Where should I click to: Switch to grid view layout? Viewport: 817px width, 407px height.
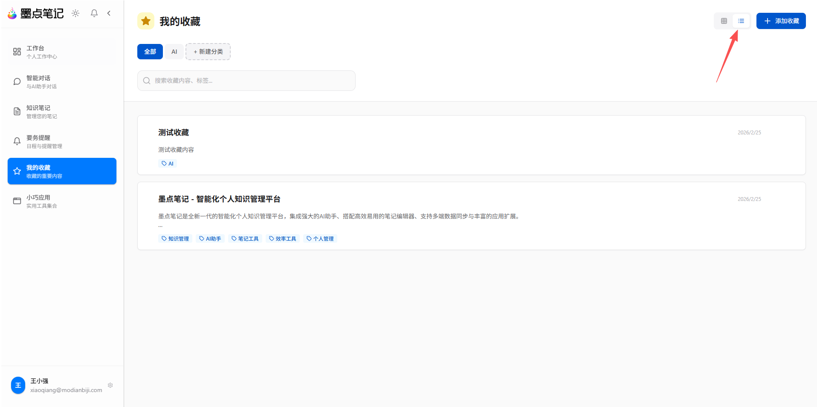[x=723, y=20]
